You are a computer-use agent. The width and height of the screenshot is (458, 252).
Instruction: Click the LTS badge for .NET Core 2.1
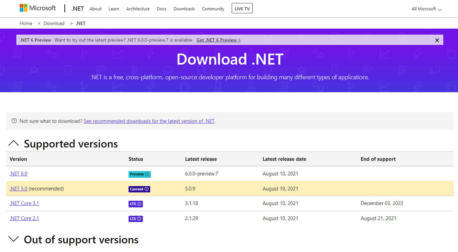point(136,219)
